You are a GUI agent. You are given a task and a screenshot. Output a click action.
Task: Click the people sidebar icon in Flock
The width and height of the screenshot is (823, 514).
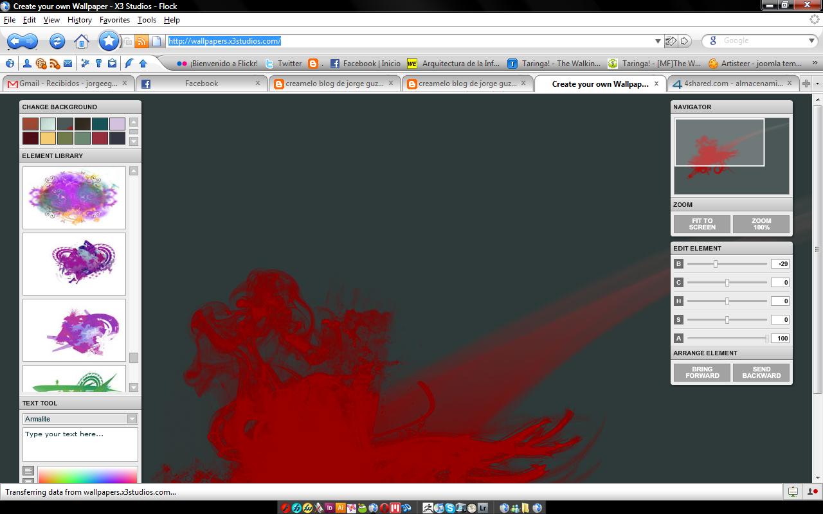pos(27,62)
